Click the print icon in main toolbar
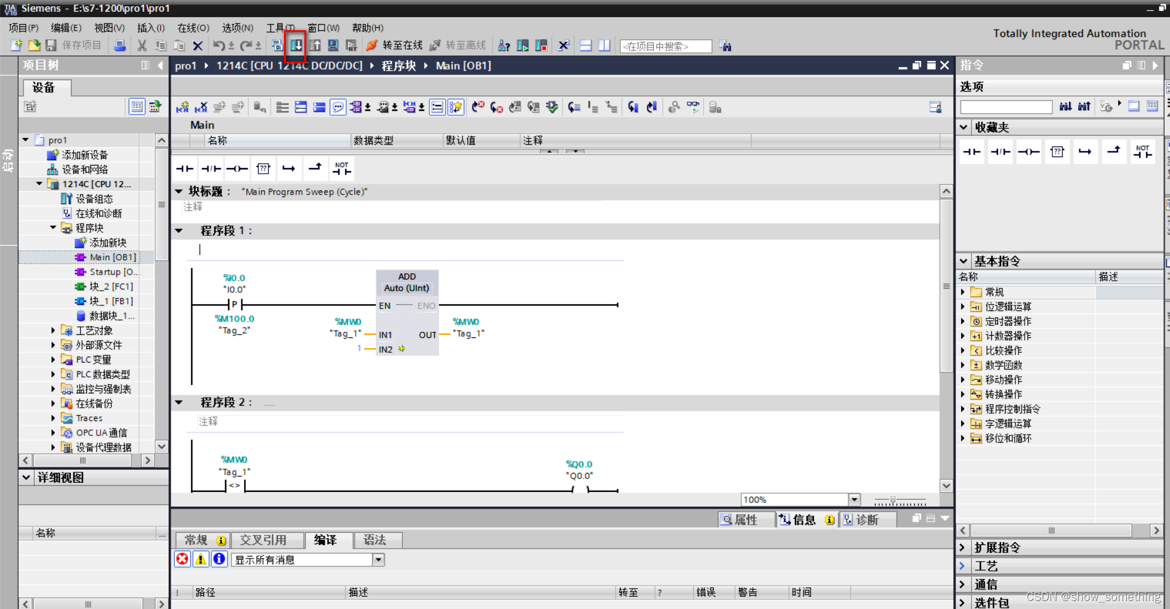The height and width of the screenshot is (609, 1170). (x=120, y=46)
